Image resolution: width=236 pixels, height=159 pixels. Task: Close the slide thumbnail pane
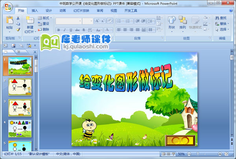coord(35,52)
